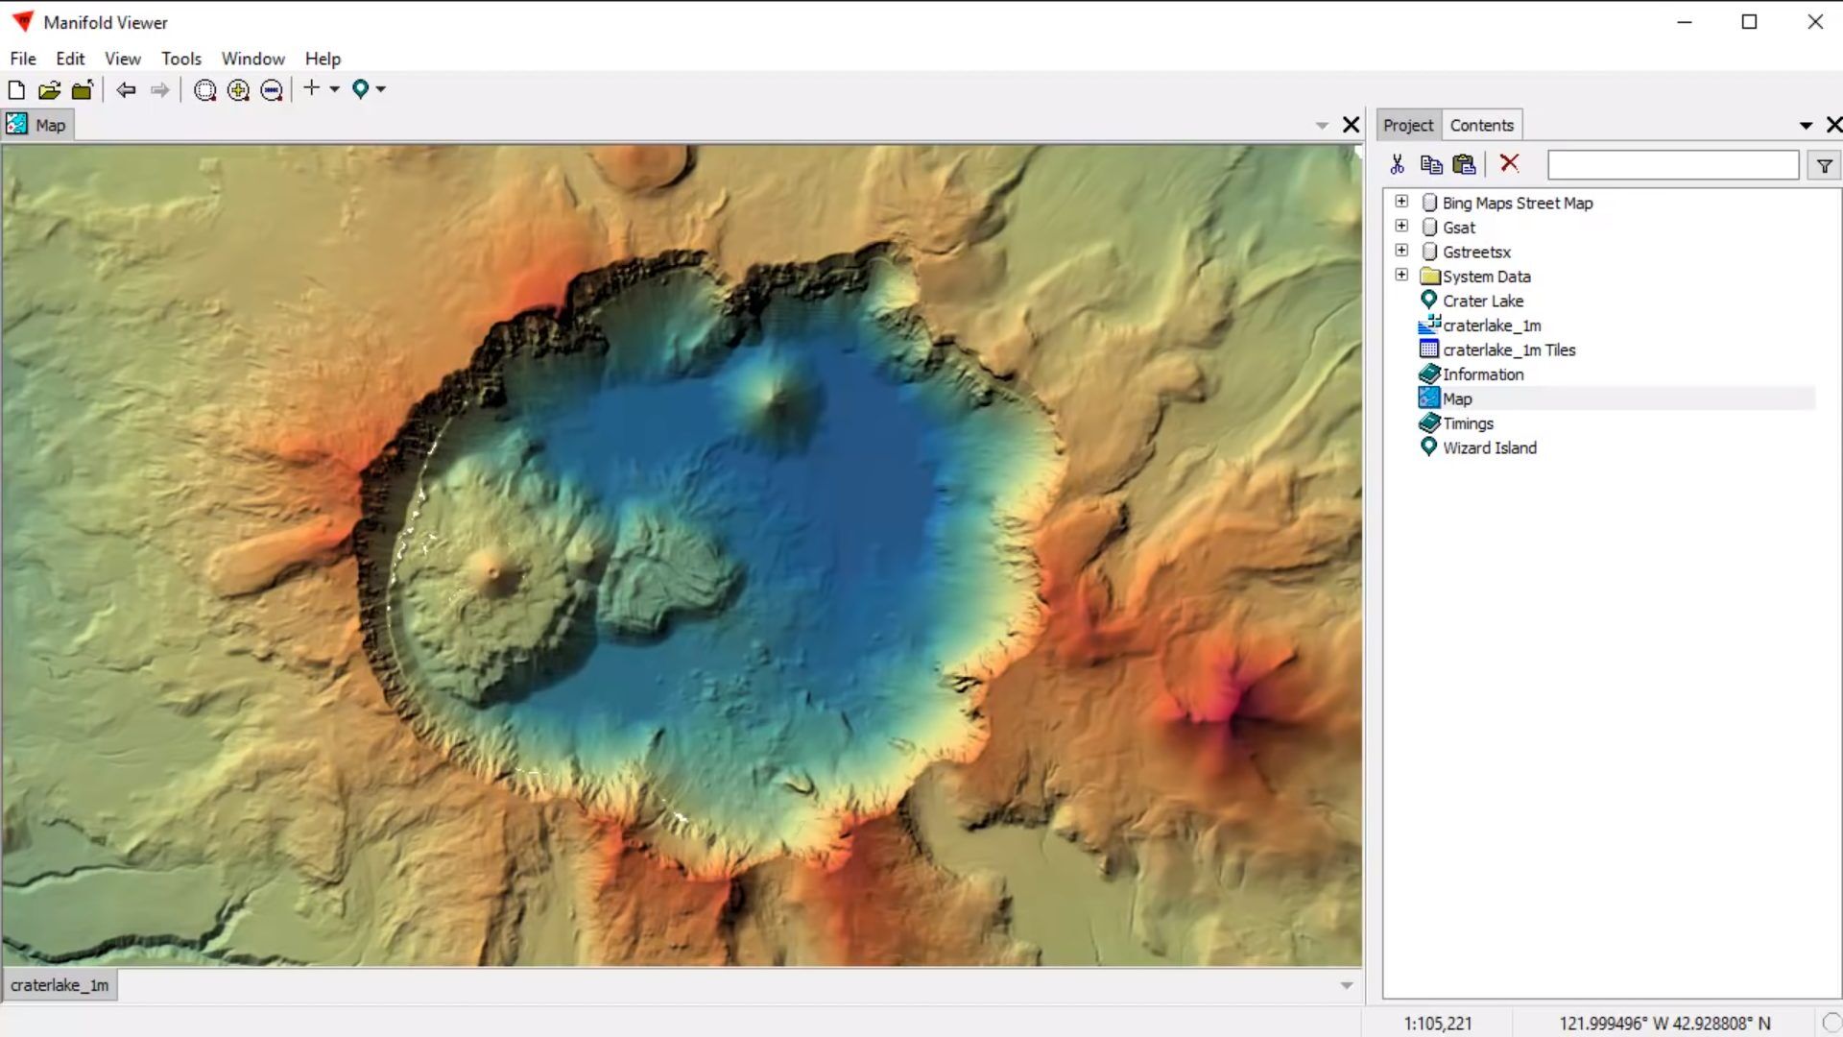Image resolution: width=1843 pixels, height=1037 pixels.
Task: Switch to the Contents tab
Action: [x=1481, y=125]
